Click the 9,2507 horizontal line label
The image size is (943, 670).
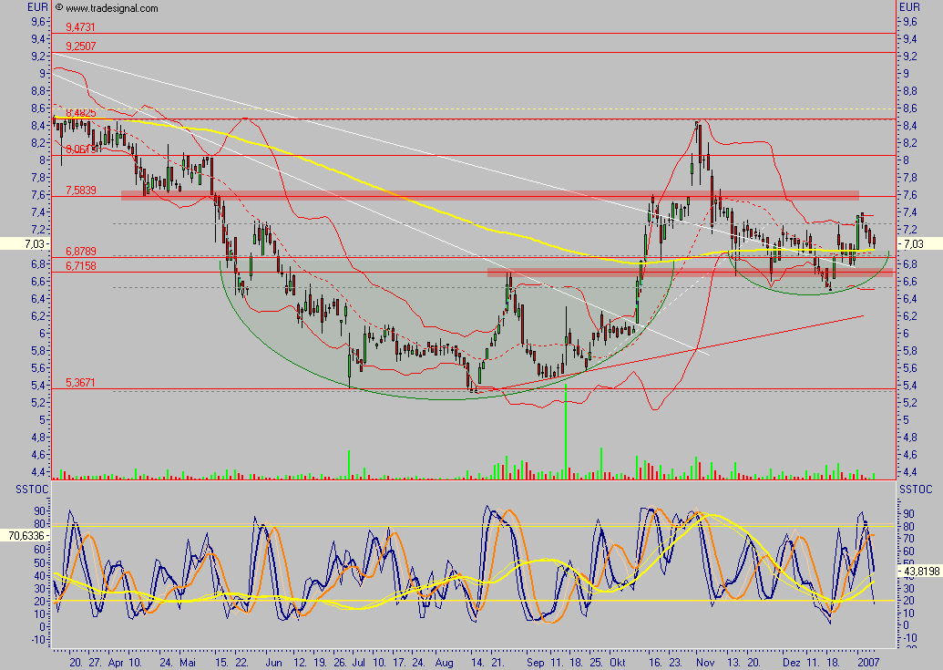[x=80, y=45]
